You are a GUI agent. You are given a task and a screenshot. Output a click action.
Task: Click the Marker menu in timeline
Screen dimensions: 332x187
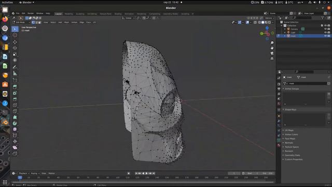point(51,173)
